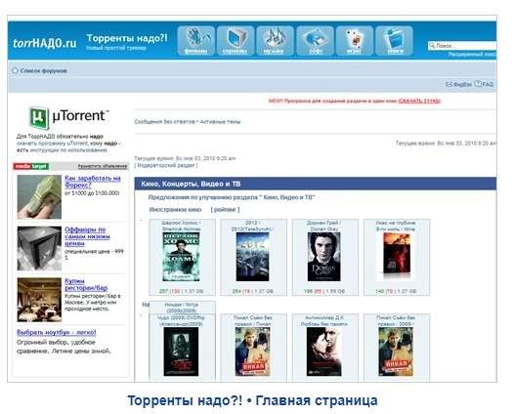
Task: Open the Список форумов breadcrumb link
Action: pyautogui.click(x=44, y=70)
